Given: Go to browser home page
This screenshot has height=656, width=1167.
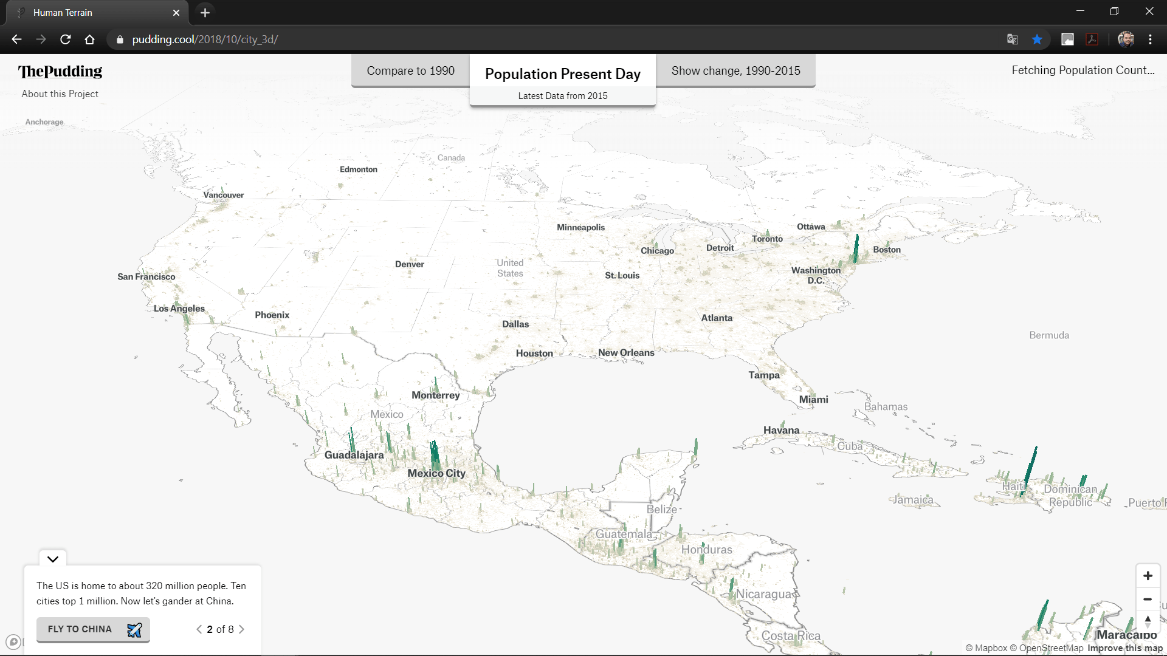Looking at the screenshot, I should pos(90,39).
